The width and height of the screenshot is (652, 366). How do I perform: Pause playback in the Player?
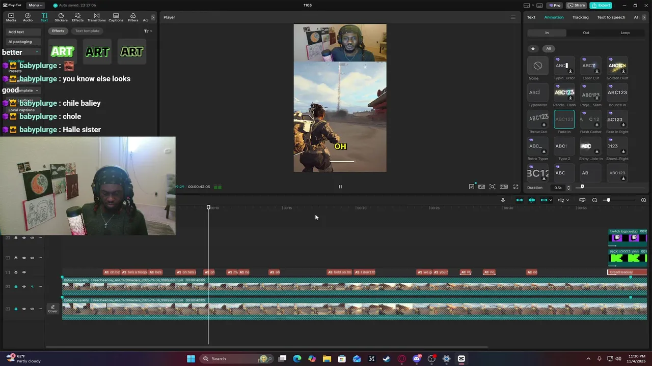[x=340, y=187]
